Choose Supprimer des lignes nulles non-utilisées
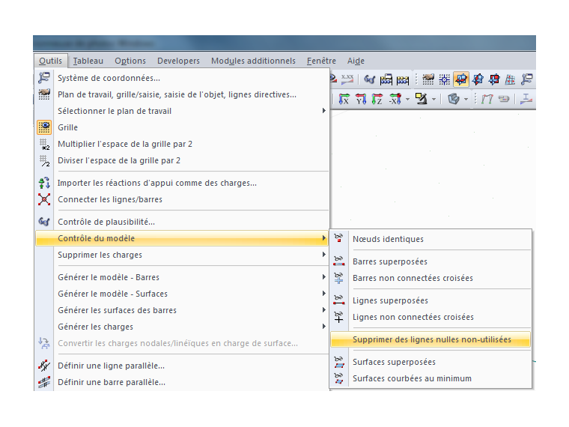The height and width of the screenshot is (427, 569). [x=430, y=339]
